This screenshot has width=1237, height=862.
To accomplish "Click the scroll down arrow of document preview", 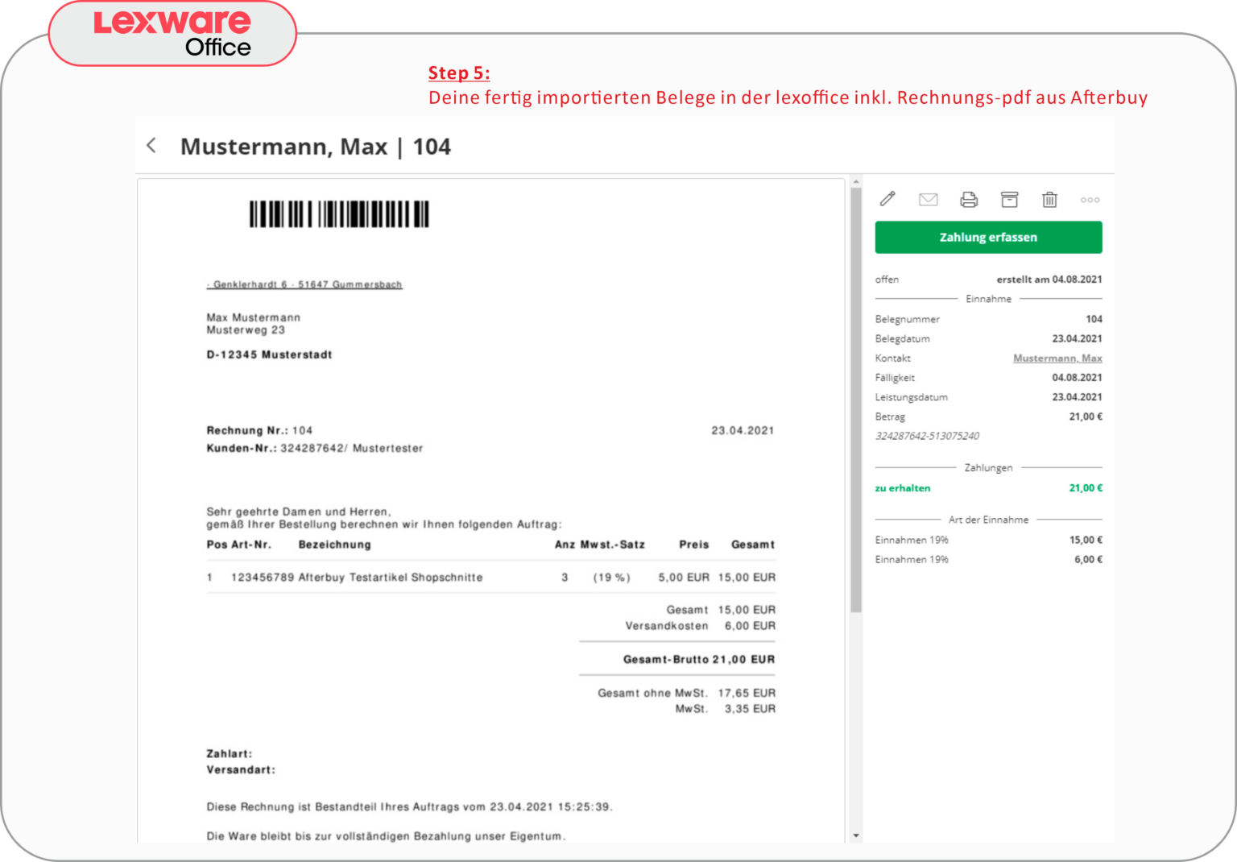I will tap(856, 836).
